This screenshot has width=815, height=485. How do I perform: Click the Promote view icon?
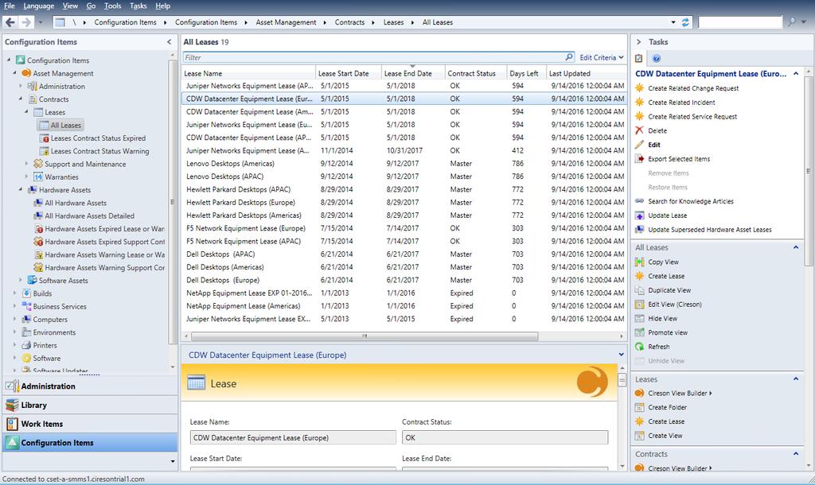tap(639, 332)
